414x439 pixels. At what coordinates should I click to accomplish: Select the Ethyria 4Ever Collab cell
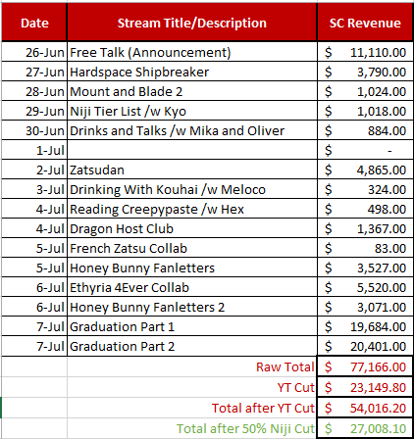click(x=192, y=287)
